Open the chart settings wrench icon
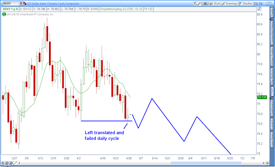Image resolution: width=275 pixels, height=167 pixels. (199, 3)
